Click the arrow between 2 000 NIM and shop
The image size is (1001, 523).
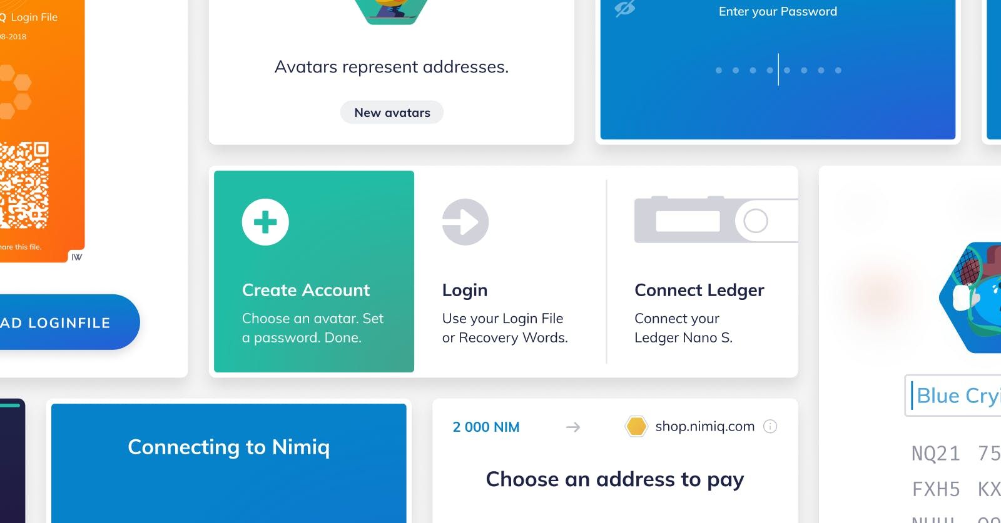pyautogui.click(x=572, y=427)
